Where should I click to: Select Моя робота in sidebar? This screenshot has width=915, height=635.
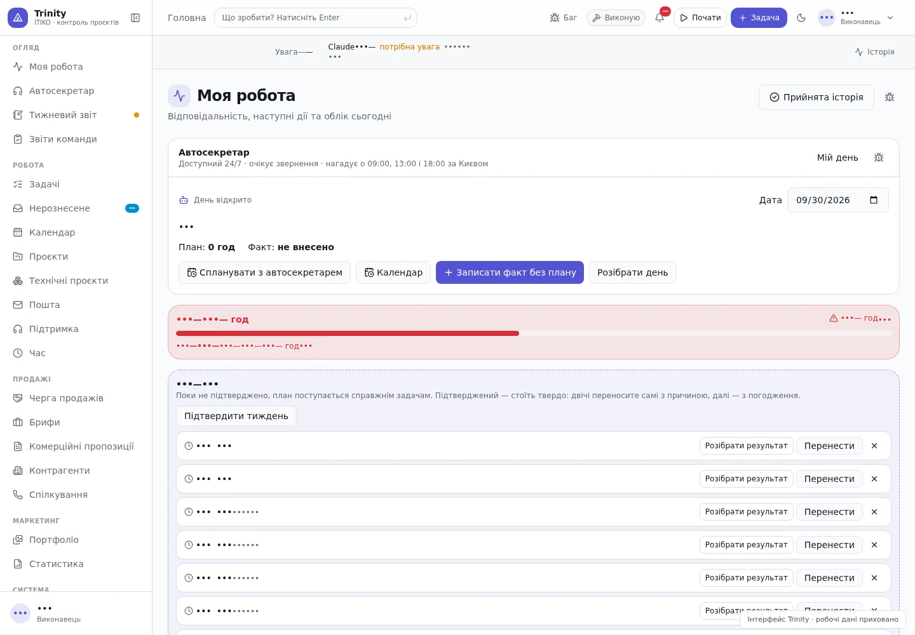(x=76, y=67)
